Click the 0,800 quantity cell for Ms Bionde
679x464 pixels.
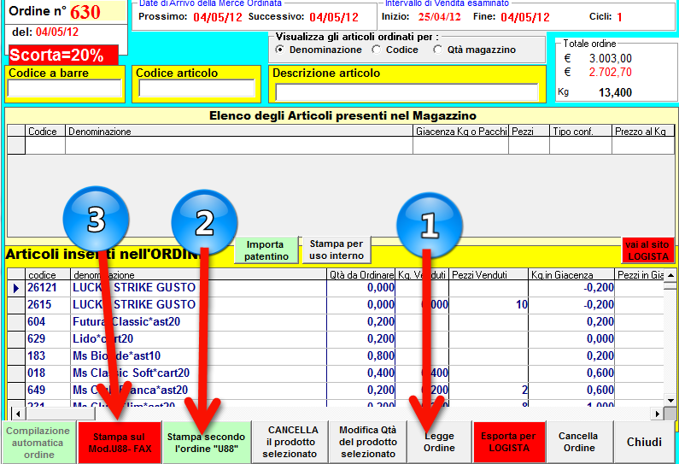point(361,356)
